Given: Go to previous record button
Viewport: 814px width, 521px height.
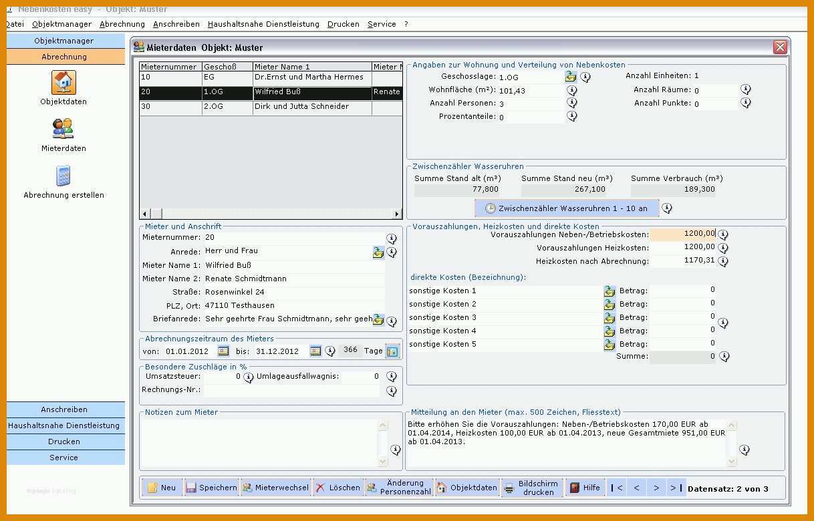Looking at the screenshot, I should tap(636, 488).
